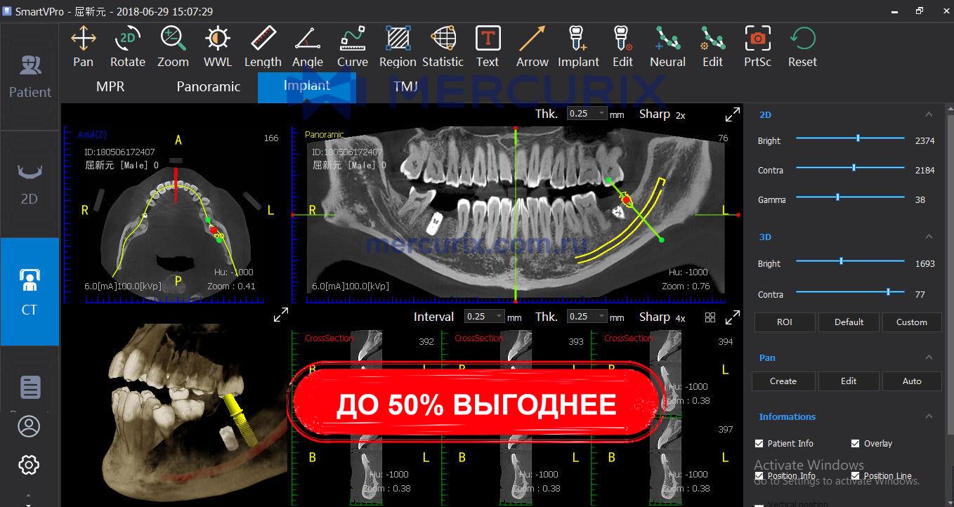Collapse the 3D settings section
The height and width of the screenshot is (507, 954).
(929, 237)
